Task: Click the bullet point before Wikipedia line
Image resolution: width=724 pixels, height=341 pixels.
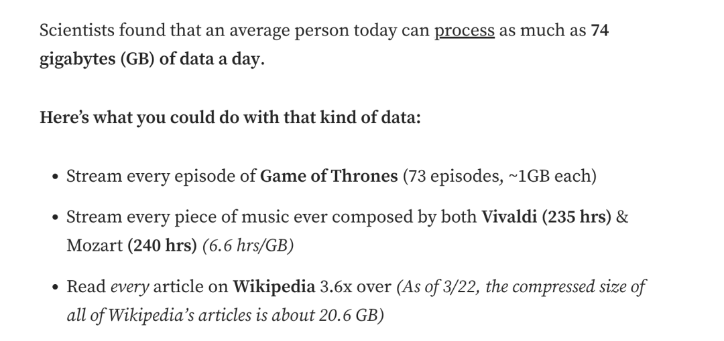Action: [56, 288]
